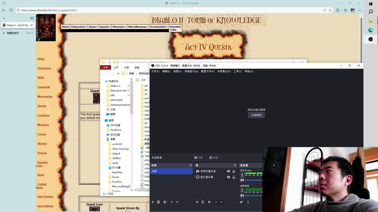378x212 pixels.
Task: Close the Diablo II vertical tab pin icon
Action: (x=32, y=18)
